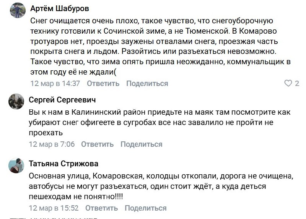Open the 12 мар в 14:37 timestamp
Image resolution: width=306 pixels, height=219 pixels.
point(55,83)
